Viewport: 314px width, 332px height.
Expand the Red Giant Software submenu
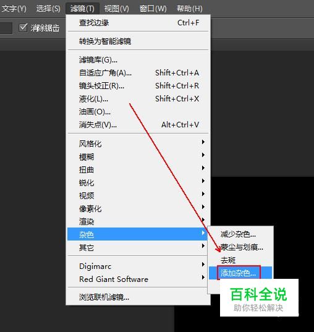click(x=138, y=279)
